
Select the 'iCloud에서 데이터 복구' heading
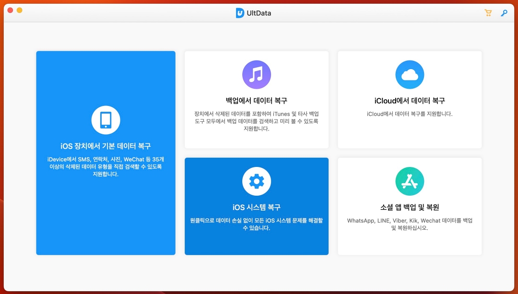pos(410,100)
